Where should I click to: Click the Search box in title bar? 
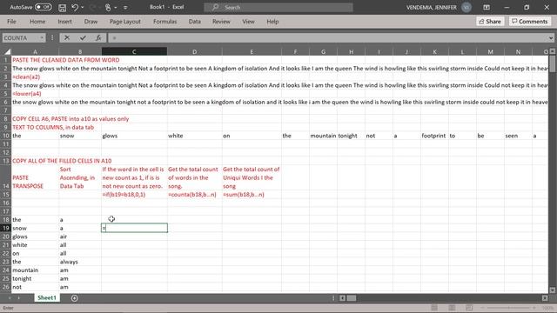click(278, 7)
